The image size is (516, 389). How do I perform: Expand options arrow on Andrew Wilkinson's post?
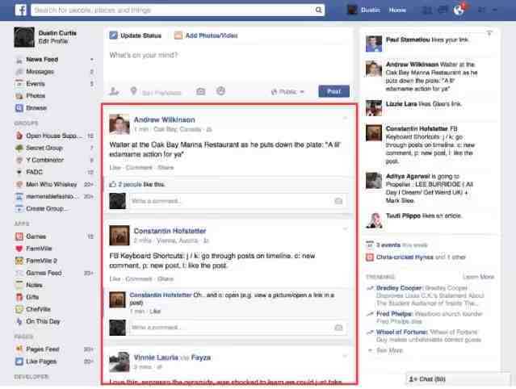click(345, 118)
